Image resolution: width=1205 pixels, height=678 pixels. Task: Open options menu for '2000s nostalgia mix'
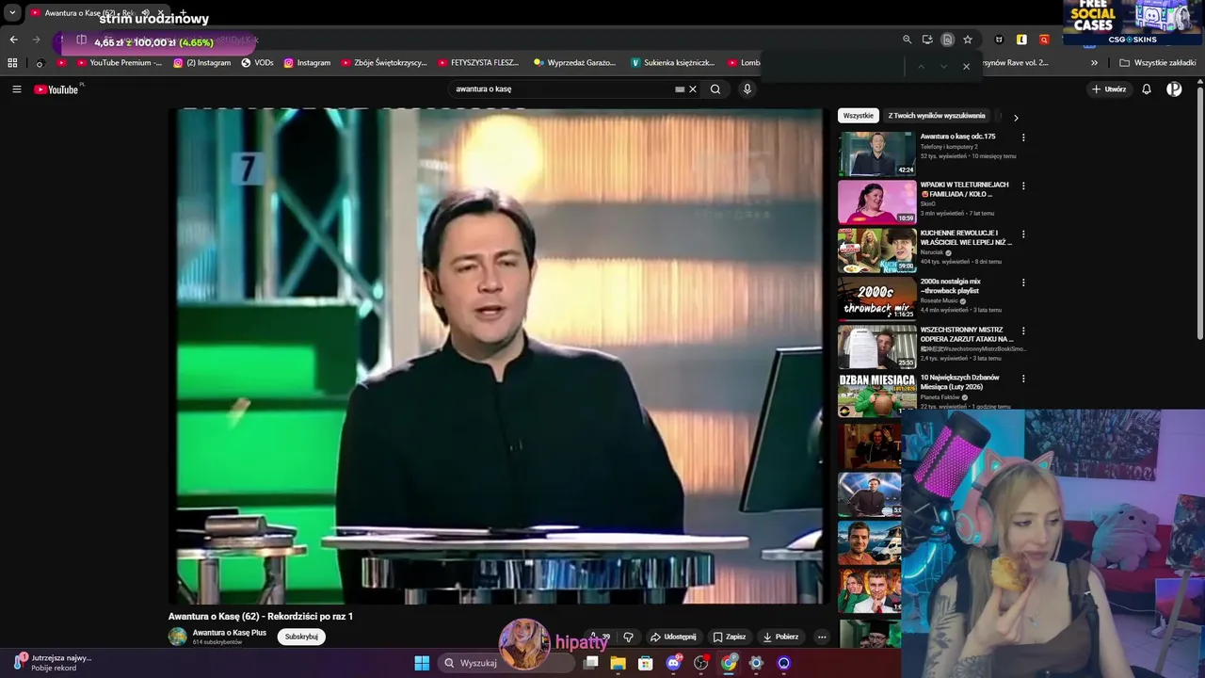(1023, 282)
